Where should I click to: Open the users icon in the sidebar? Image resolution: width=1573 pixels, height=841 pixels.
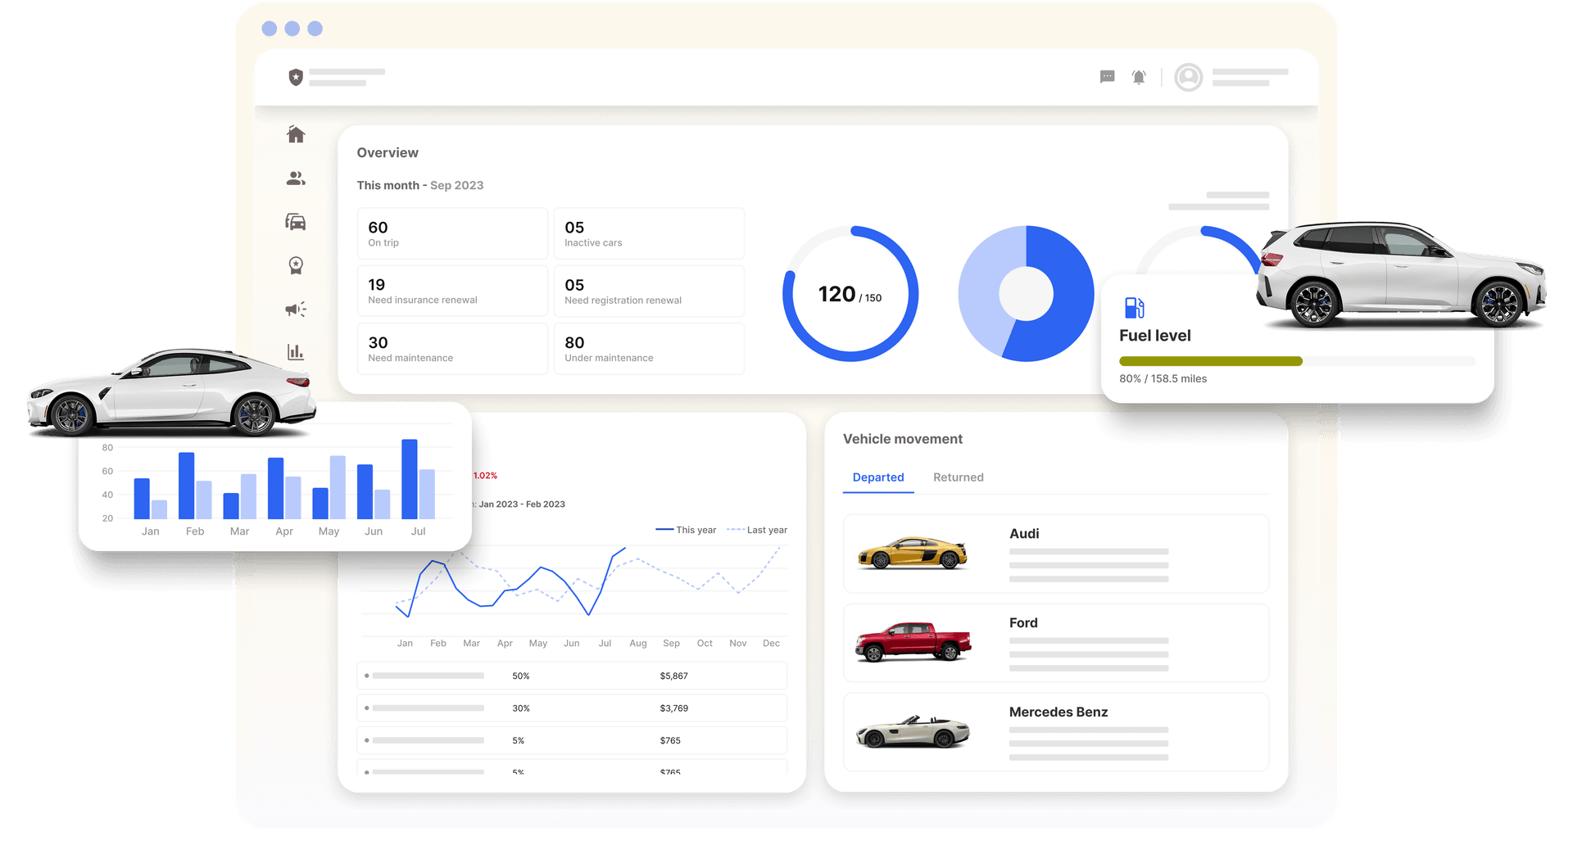click(x=296, y=179)
